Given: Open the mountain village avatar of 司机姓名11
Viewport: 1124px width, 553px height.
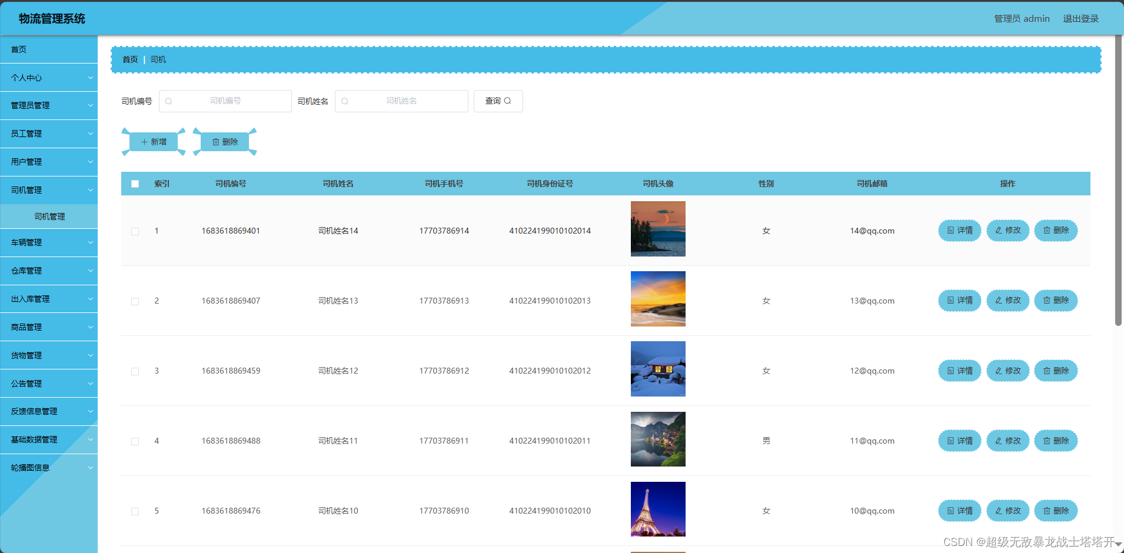Looking at the screenshot, I should tap(658, 439).
